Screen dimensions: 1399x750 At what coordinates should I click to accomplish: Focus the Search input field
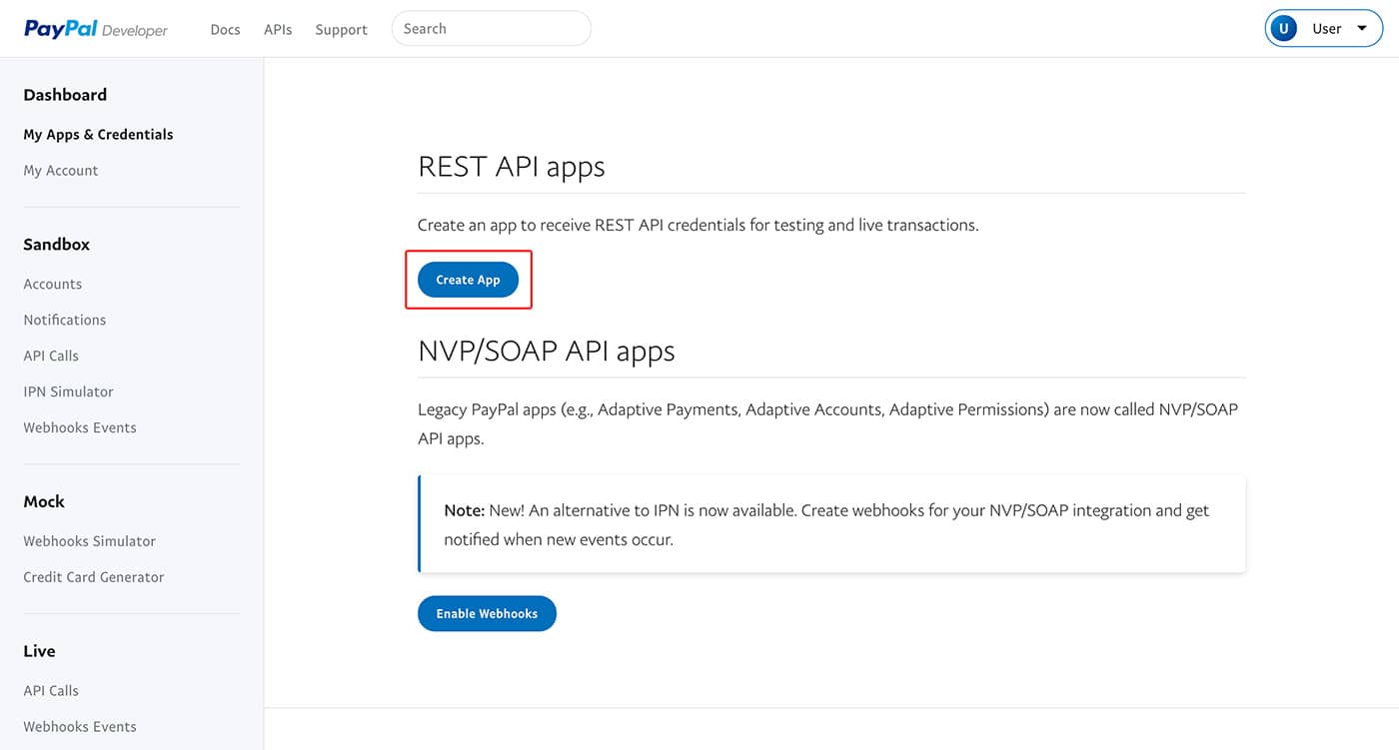(491, 29)
